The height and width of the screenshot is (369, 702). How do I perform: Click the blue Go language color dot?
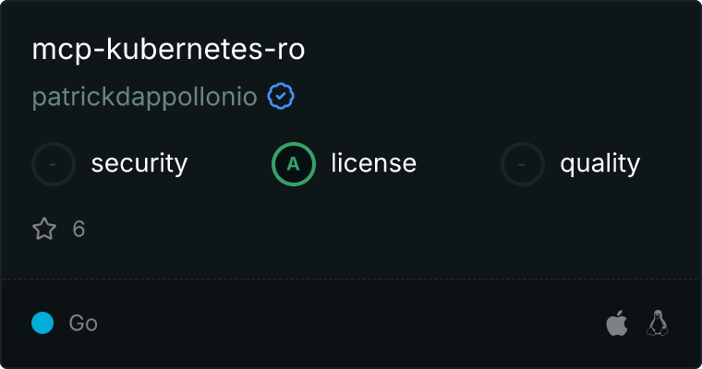[x=42, y=323]
